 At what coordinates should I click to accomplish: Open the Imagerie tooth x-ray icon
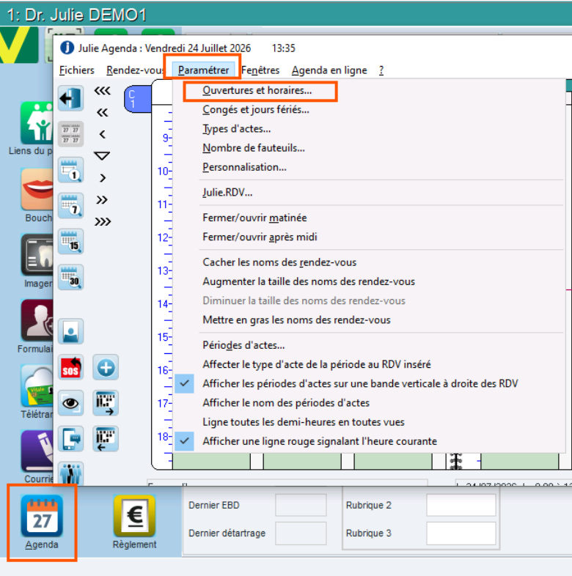pyautogui.click(x=37, y=254)
